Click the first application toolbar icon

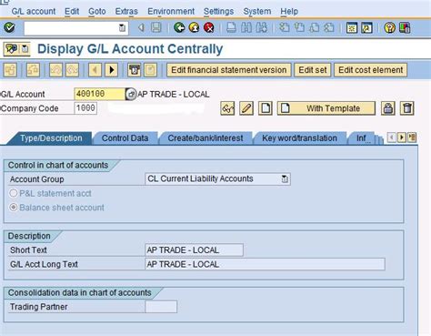[x=10, y=70]
